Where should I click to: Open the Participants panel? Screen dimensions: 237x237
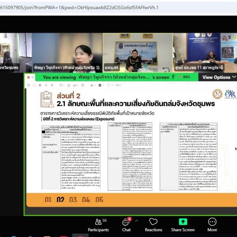pyautogui.click(x=98, y=225)
